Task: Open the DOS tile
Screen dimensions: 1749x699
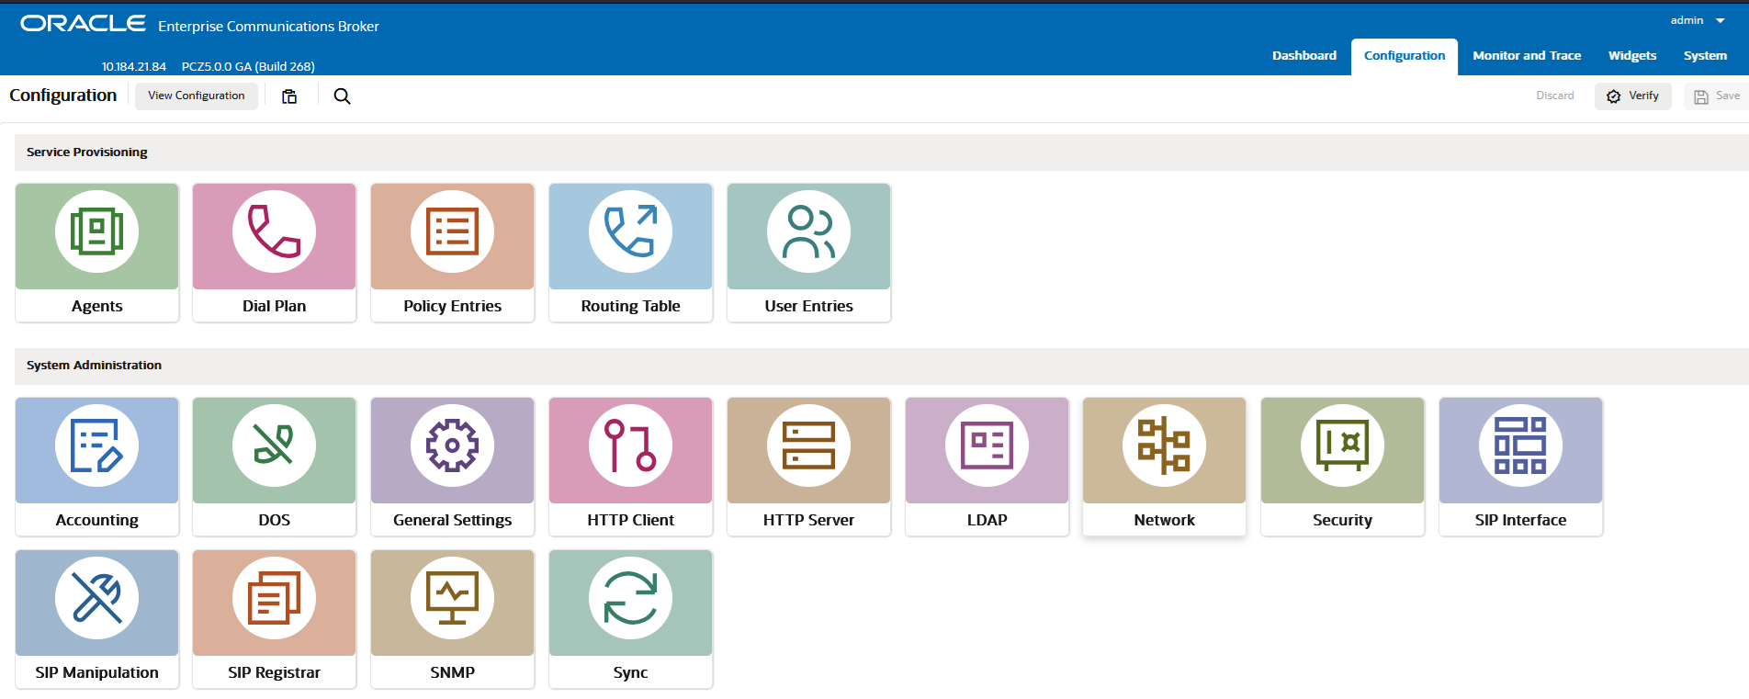Action: (x=275, y=467)
